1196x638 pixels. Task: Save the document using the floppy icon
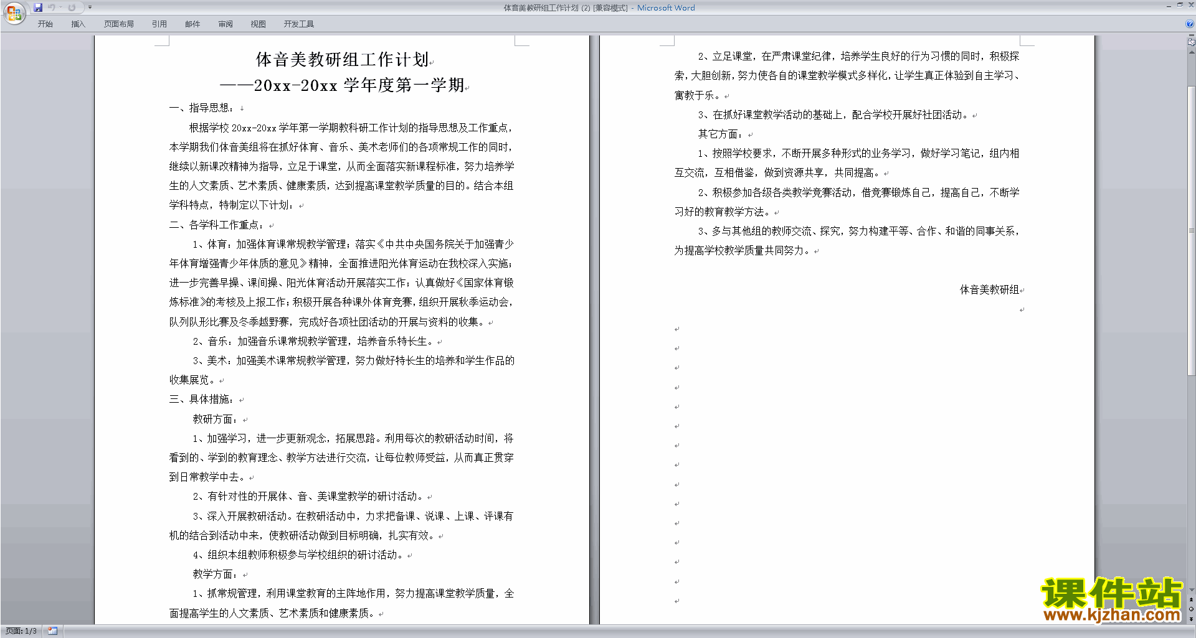point(38,7)
